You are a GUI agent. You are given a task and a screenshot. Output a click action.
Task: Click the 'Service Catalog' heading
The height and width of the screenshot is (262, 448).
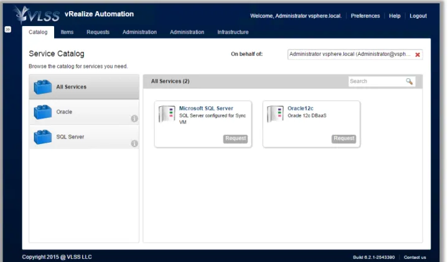pos(57,53)
